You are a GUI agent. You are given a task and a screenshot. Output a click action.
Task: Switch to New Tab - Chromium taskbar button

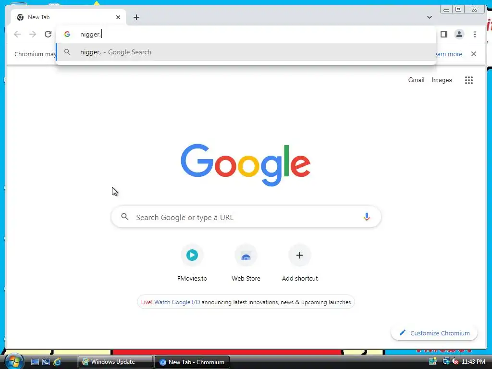coord(192,362)
